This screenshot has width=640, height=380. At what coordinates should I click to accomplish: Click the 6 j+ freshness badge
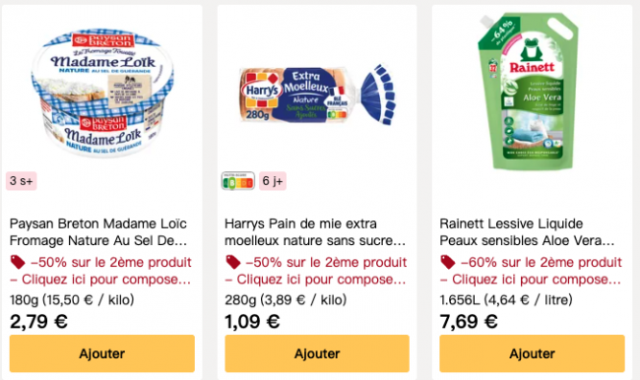(x=273, y=181)
